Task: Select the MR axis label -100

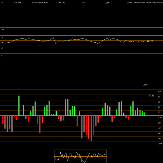Action: (160, 144)
